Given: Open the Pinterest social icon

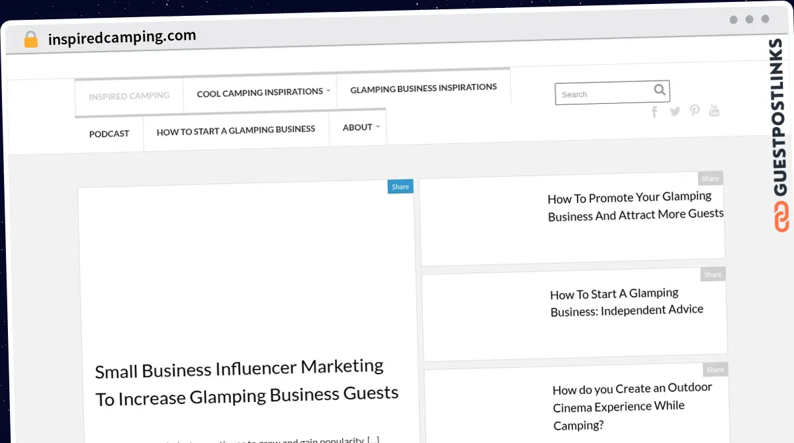Looking at the screenshot, I should pyautogui.click(x=695, y=110).
